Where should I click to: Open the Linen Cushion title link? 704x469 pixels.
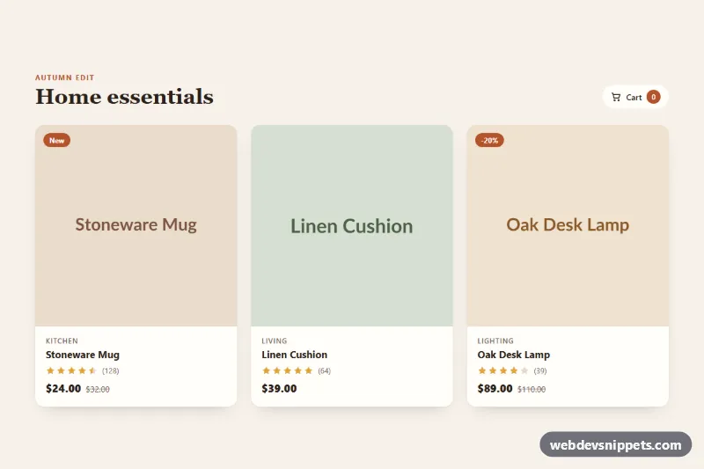click(295, 355)
